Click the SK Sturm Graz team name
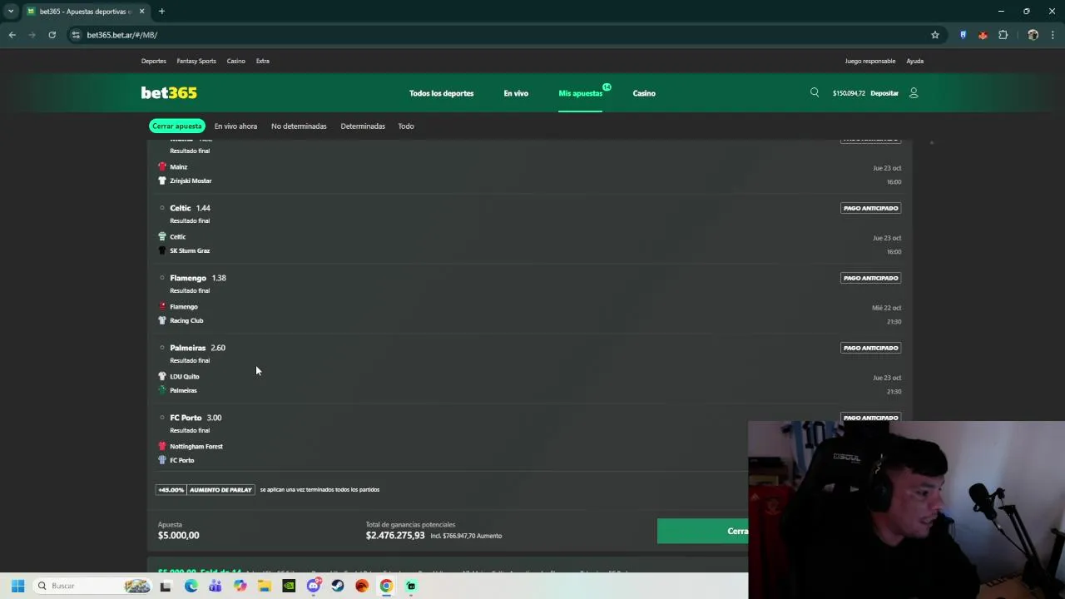Viewport: 1065px width, 599px height. [x=190, y=250]
